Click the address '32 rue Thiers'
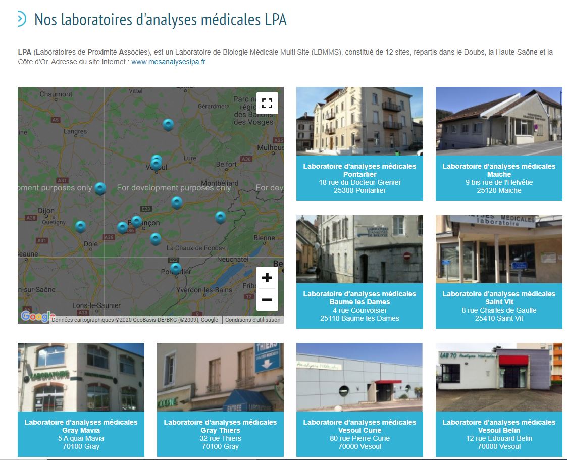This screenshot has height=460, width=567. (x=220, y=438)
